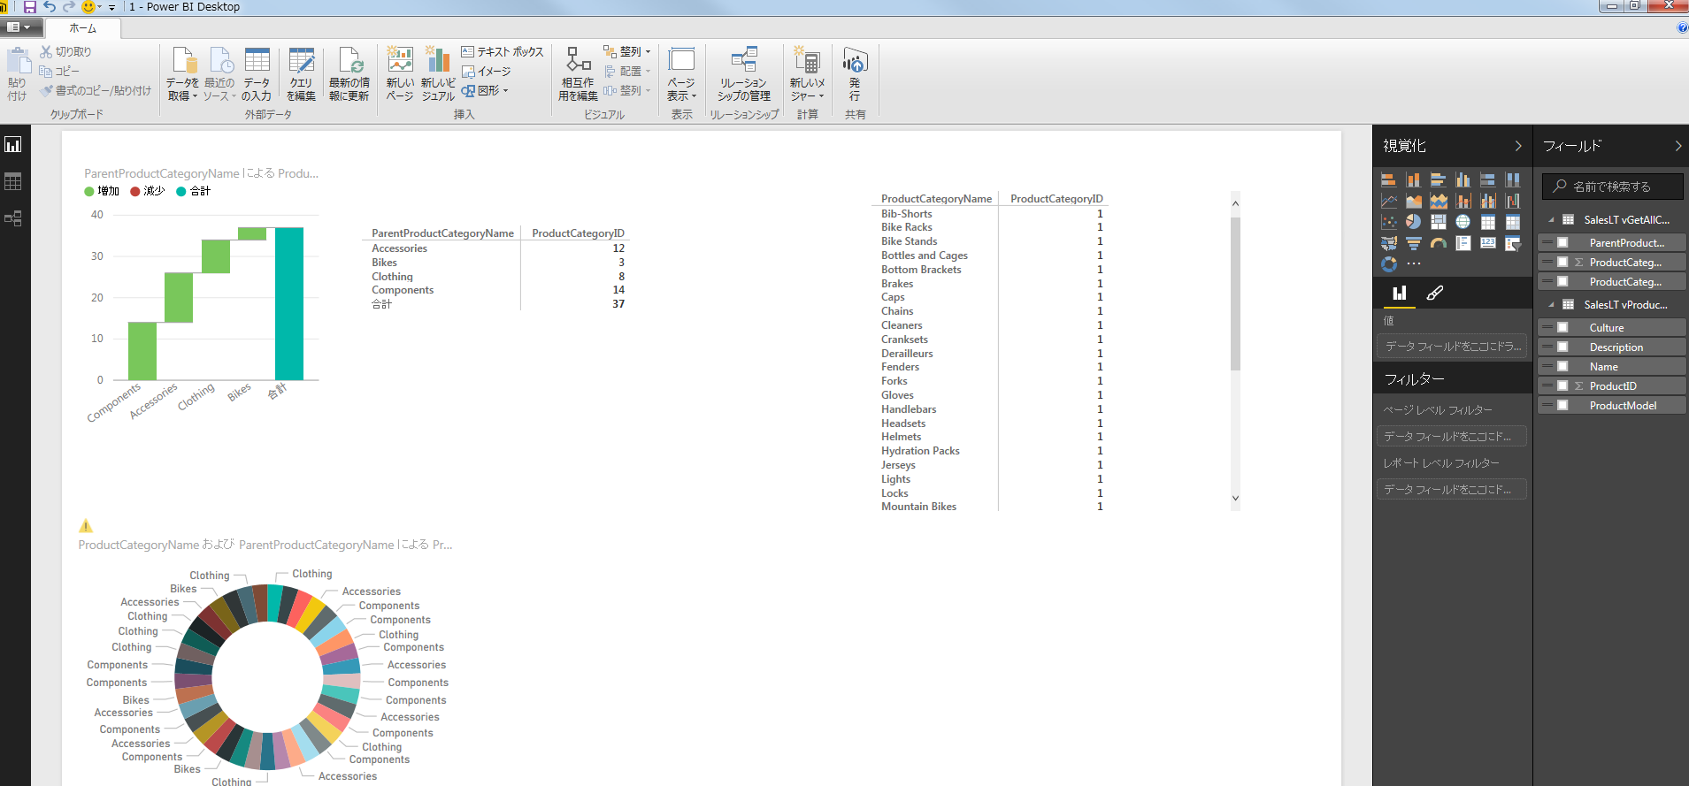Viewport: 1689px width, 786px height.
Task: Open the 新しいメジャー dropdown
Action: 807,74
